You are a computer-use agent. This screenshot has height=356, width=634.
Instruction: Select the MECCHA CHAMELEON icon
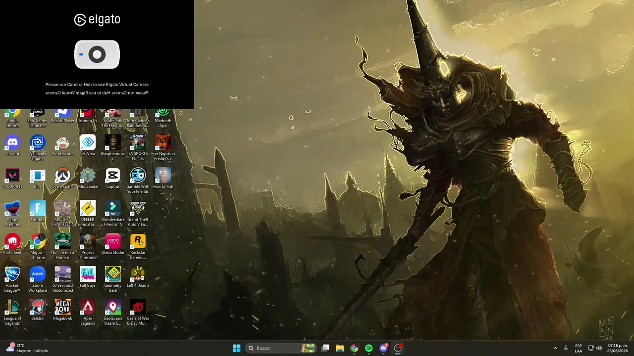(62, 214)
